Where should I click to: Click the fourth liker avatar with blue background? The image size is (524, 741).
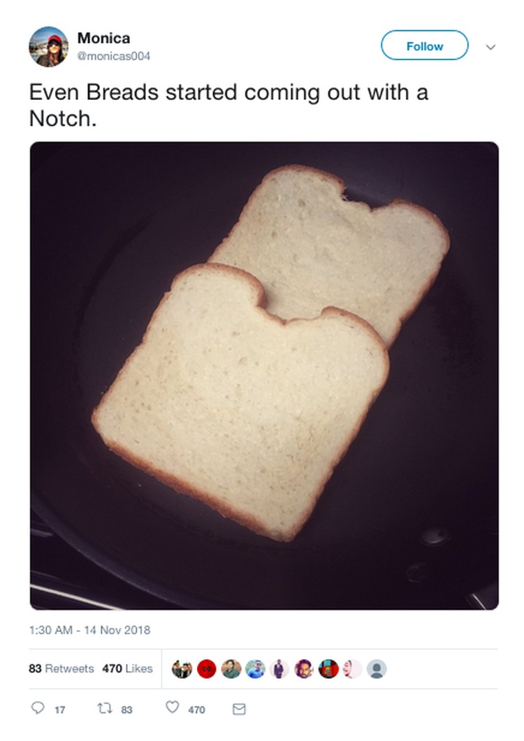255,668
